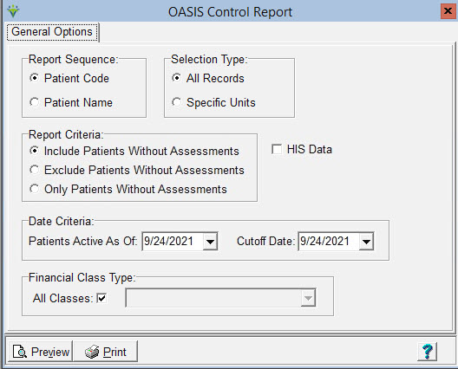This screenshot has height=369, width=458.
Task: Open the Patients Active As Of date dropdown
Action: click(210, 241)
